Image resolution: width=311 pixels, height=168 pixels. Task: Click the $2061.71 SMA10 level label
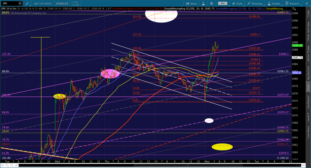pyautogui.click(x=283, y=144)
